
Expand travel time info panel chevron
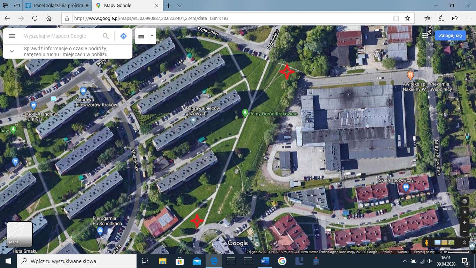pyautogui.click(x=12, y=51)
